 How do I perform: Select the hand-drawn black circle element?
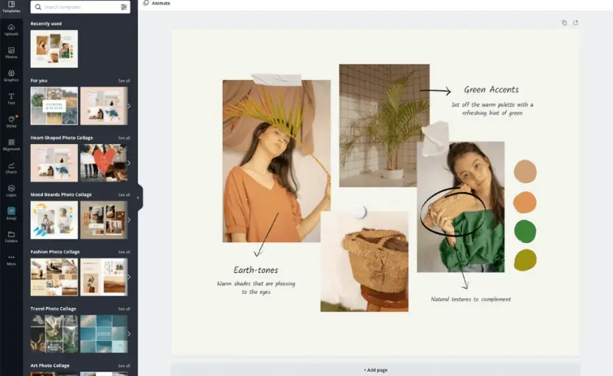[453, 211]
